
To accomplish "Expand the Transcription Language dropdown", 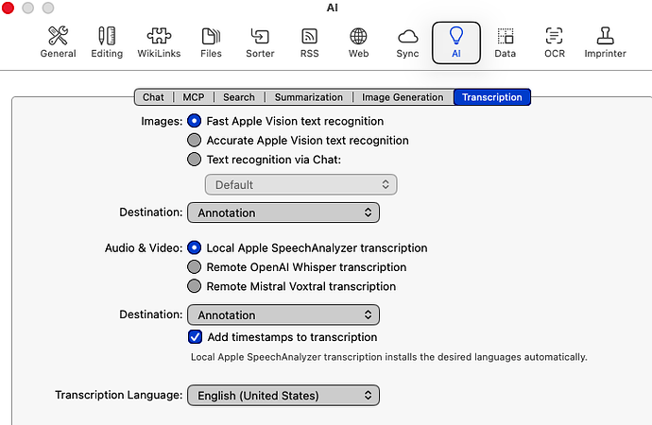I will tap(283, 395).
